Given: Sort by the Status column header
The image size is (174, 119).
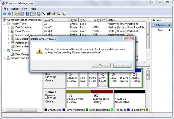Looking at the screenshot, I should pos(126,20).
